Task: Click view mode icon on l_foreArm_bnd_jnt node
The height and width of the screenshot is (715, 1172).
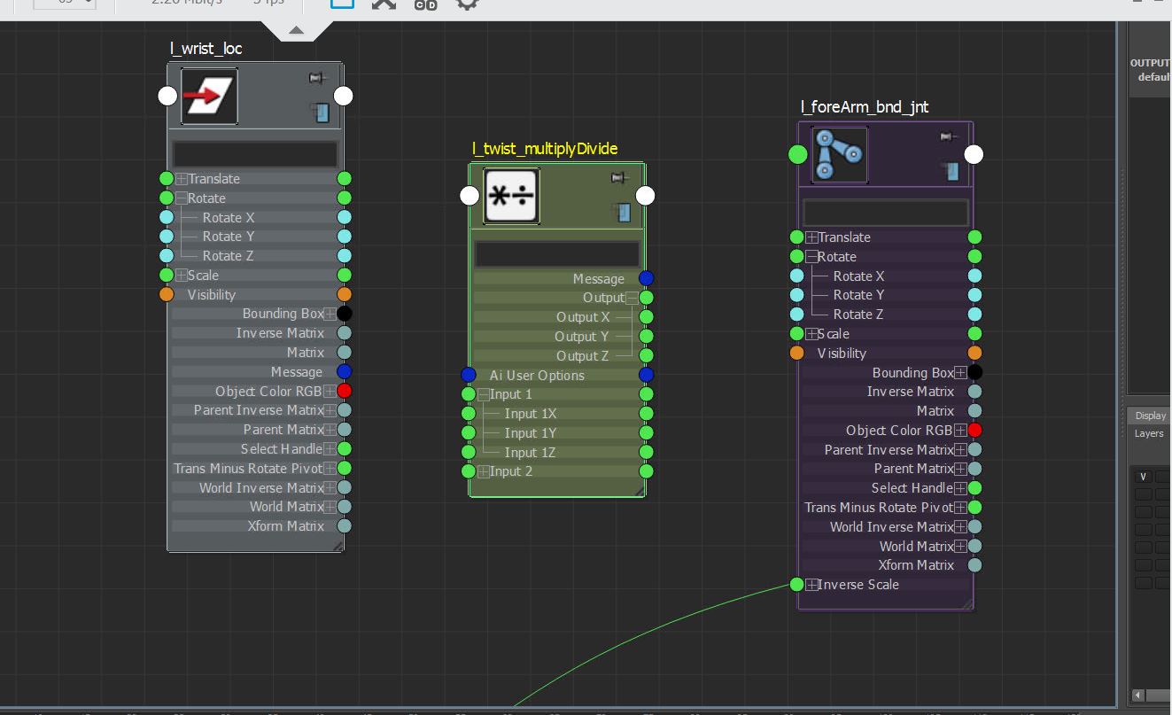Action: [x=952, y=171]
